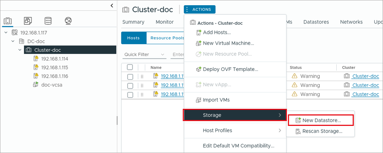Tick the select-all checkbox in table header

tap(130, 67)
